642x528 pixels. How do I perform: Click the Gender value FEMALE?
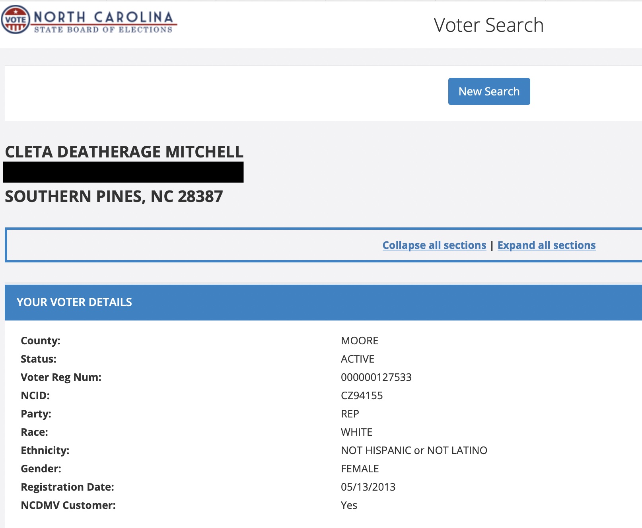pos(360,469)
